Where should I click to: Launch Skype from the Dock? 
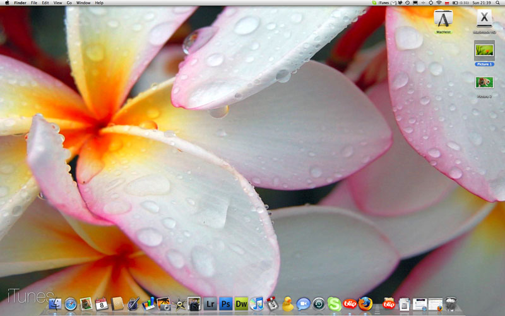pos(335,304)
